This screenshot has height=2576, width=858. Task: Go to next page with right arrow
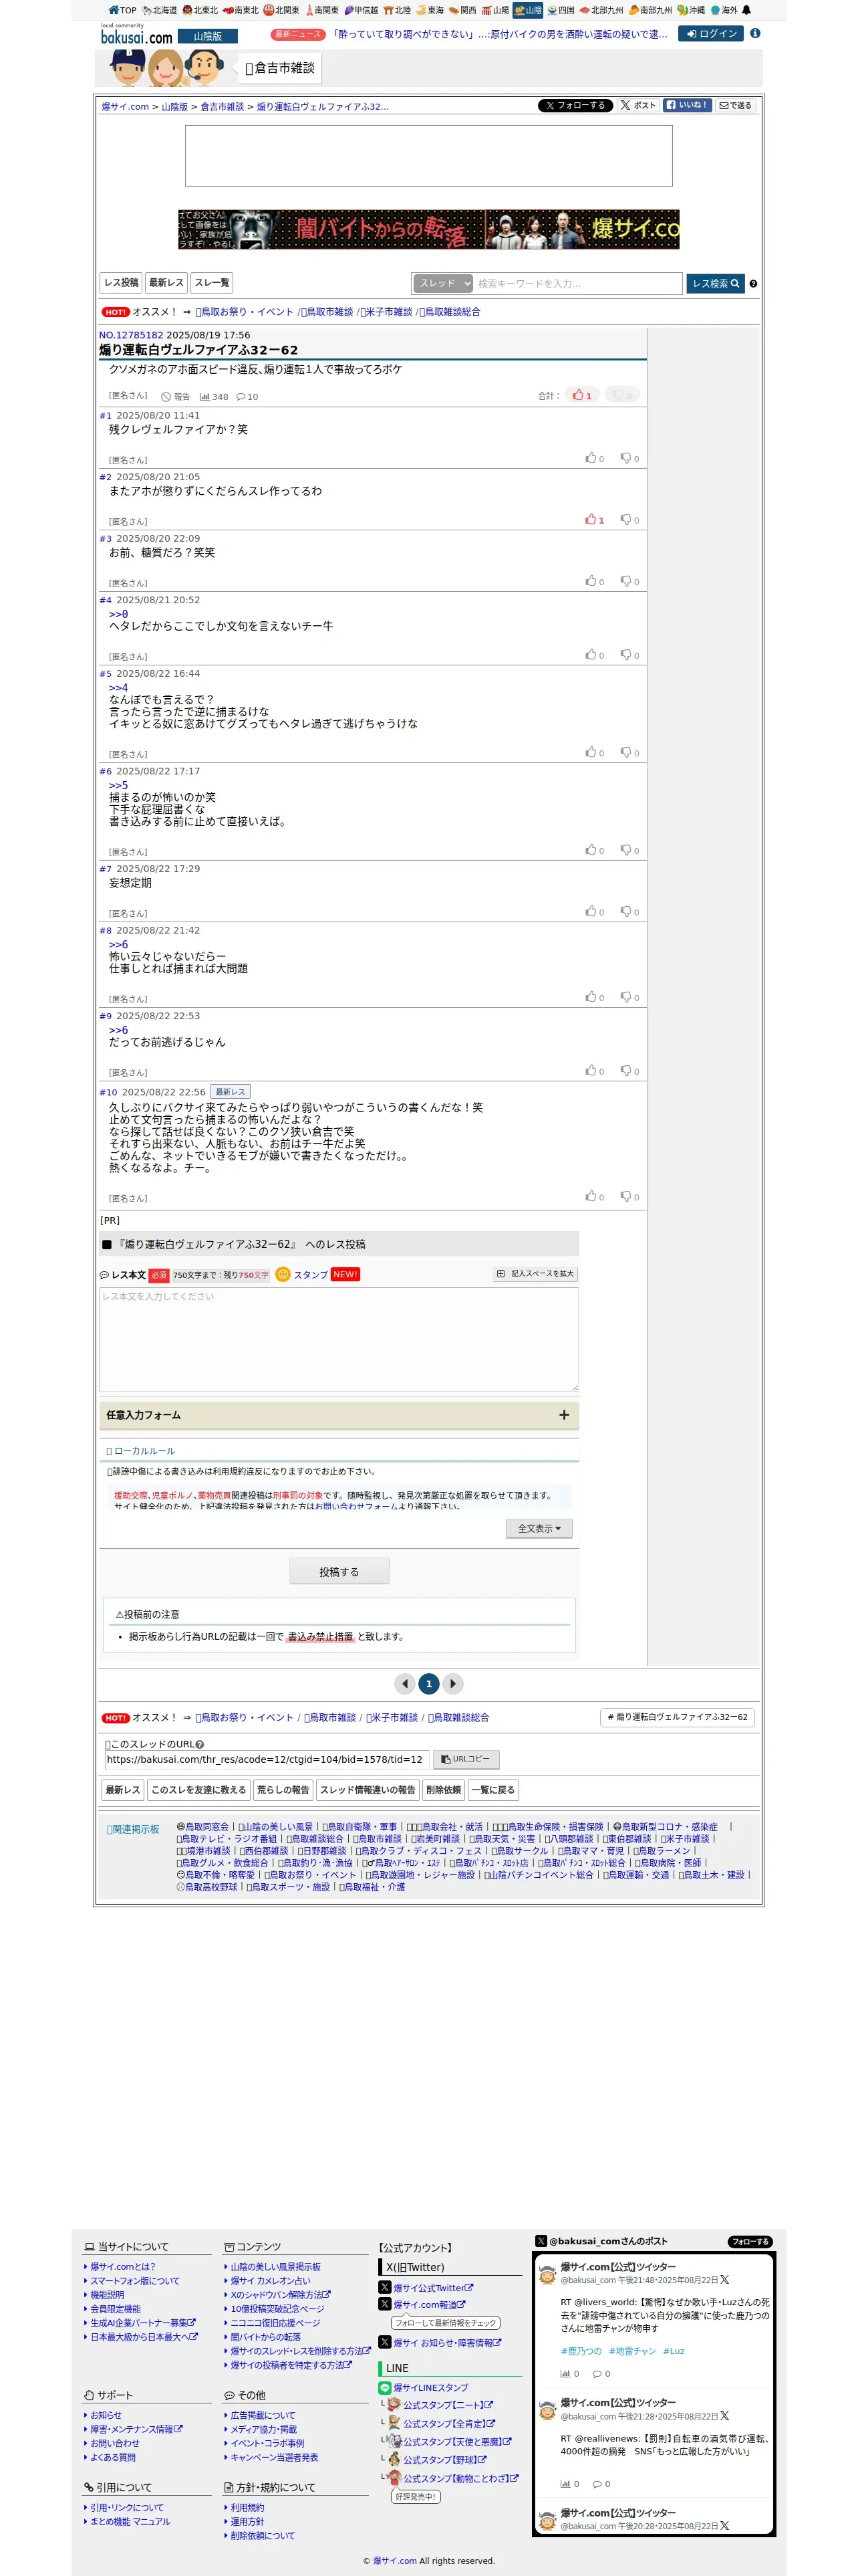(x=452, y=1684)
